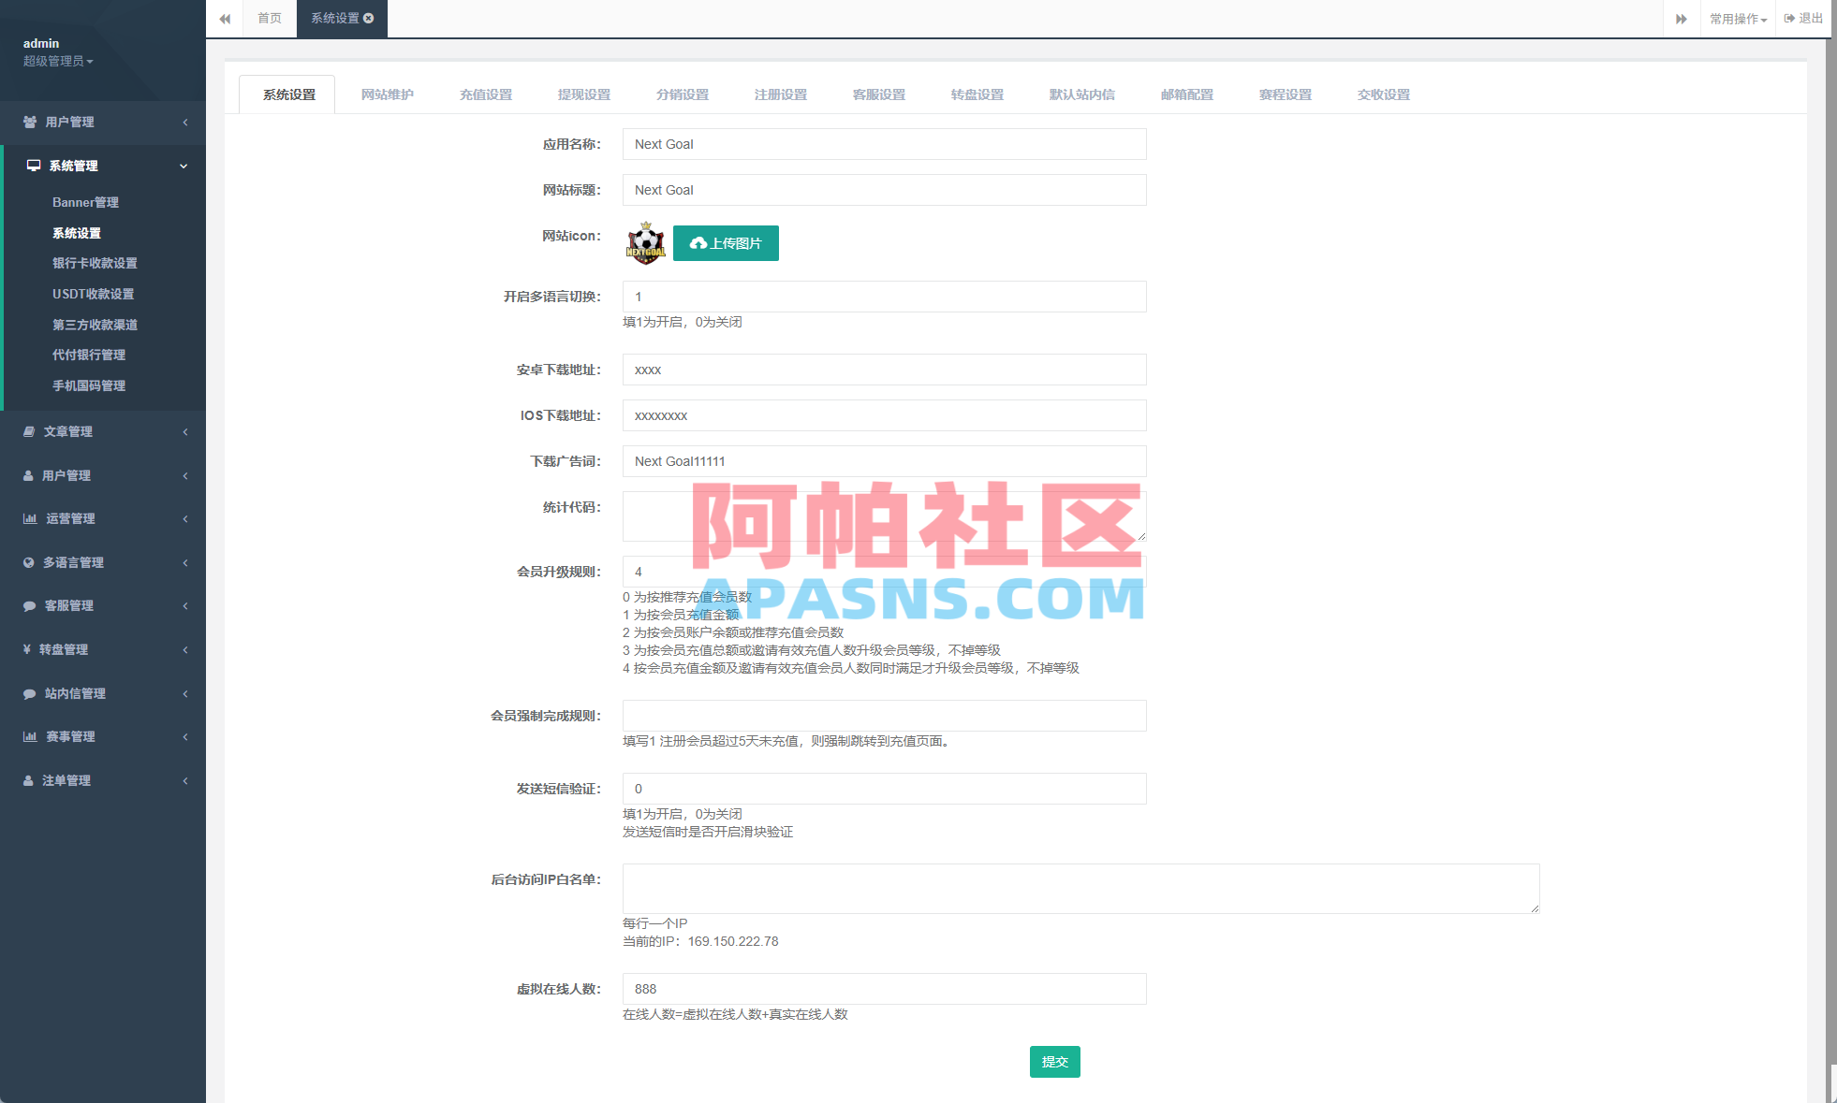Click the globe icon beside 多语言管理
This screenshot has height=1103, width=1837.
pyautogui.click(x=29, y=562)
